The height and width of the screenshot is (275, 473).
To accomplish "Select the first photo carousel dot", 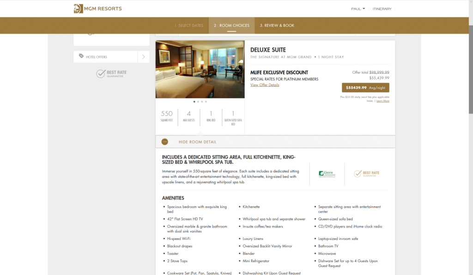I will pos(194,102).
